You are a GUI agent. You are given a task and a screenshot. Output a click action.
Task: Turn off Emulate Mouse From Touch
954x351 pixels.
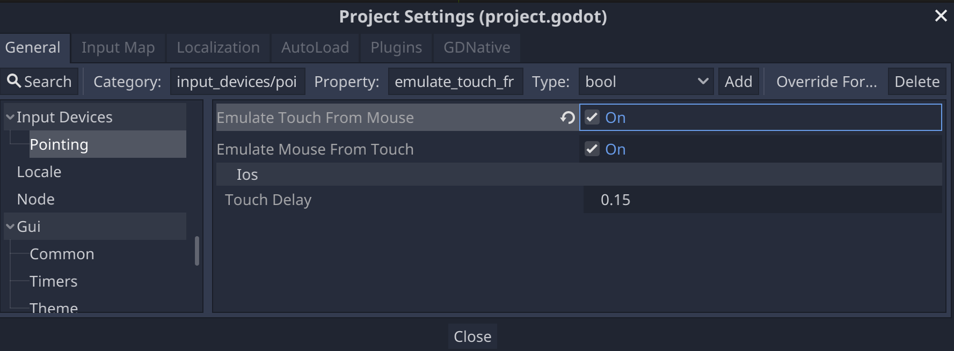point(592,149)
